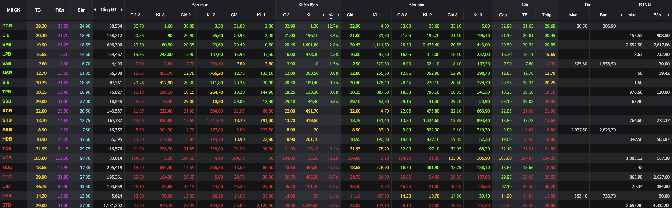Click the Mua header under Dư
The image size is (672, 208).
(573, 15)
